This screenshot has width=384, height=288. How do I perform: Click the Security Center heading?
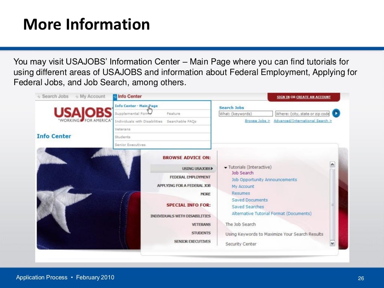[x=241, y=244]
